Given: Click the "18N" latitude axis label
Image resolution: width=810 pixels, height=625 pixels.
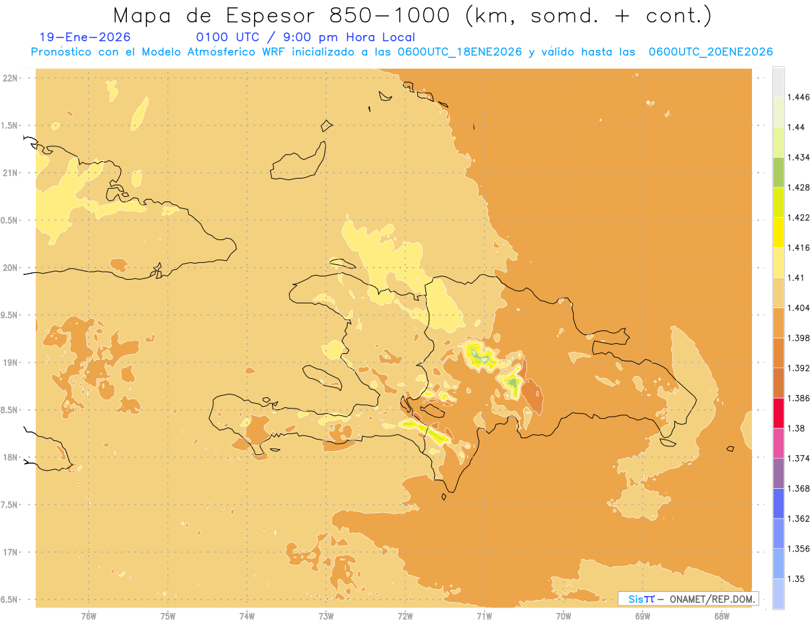Looking at the screenshot, I should tap(11, 458).
